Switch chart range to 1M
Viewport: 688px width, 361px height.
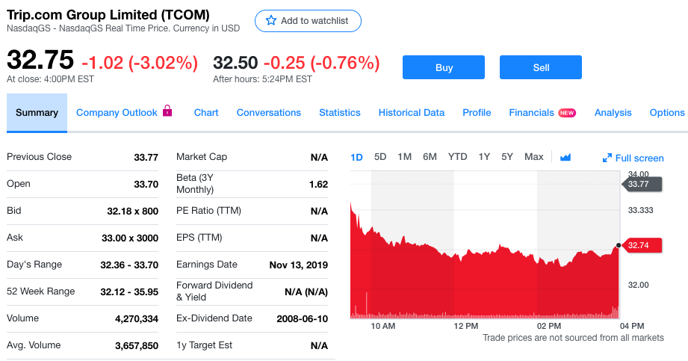coord(405,157)
